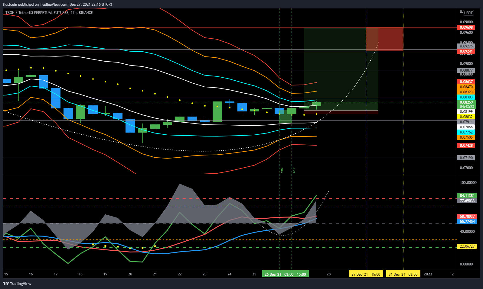483x289 pixels.
Task: Select the large green long position target zone
Action: pos(341,69)
